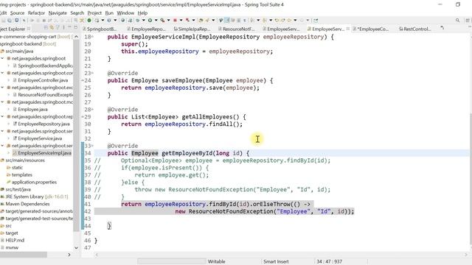This screenshot has height=265, width=472.
Task: Click the Open Perspective icon beside search
Action: coord(468,20)
